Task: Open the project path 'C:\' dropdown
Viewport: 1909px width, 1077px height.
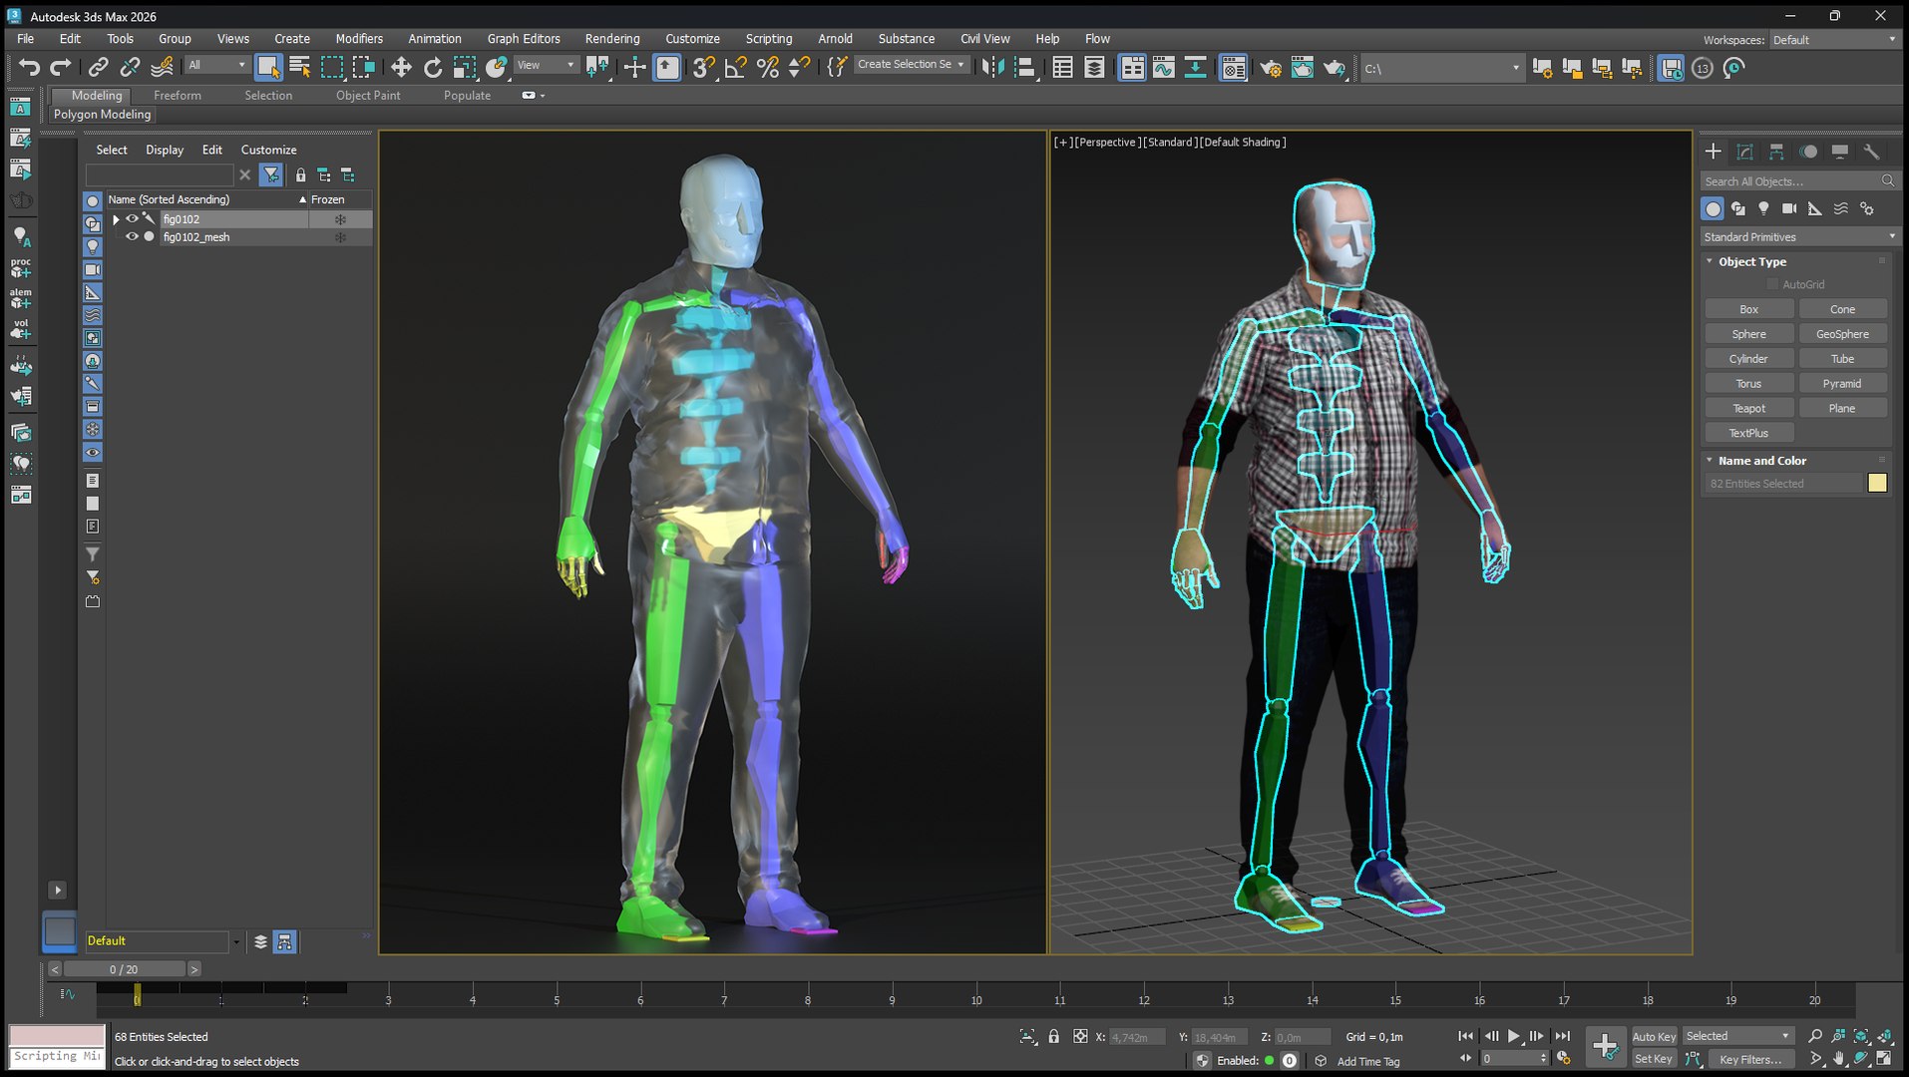Action: 1441,68
